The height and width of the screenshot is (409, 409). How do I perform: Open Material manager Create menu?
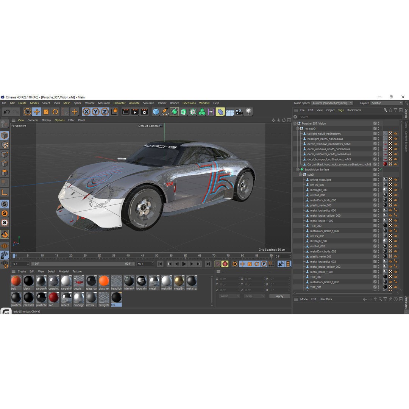coord(22,272)
